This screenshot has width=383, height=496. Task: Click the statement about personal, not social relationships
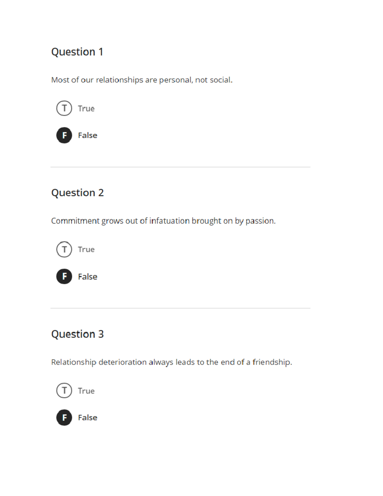pyautogui.click(x=142, y=80)
